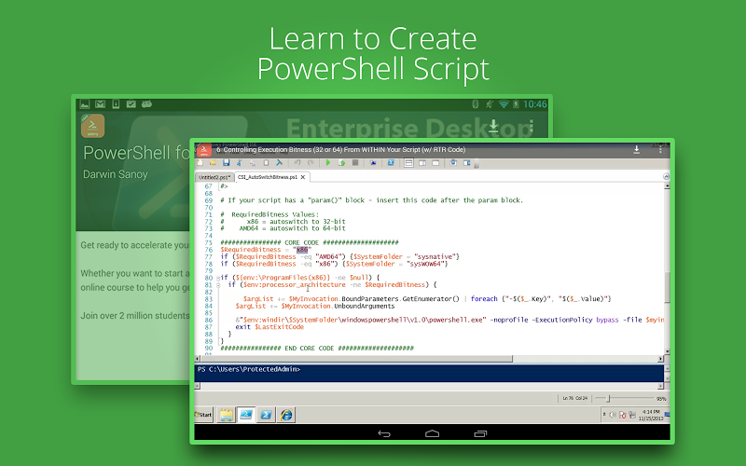Collapse the script pane with the chevron button
The image size is (746, 466).
[x=666, y=176]
